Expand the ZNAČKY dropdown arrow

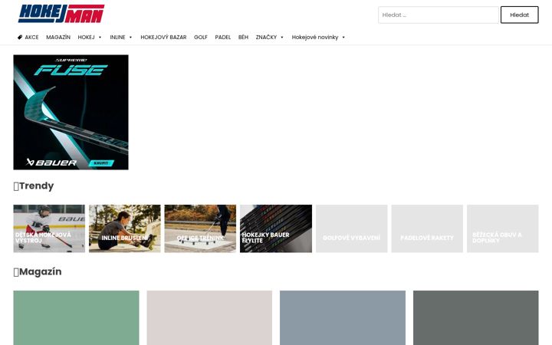(x=282, y=38)
